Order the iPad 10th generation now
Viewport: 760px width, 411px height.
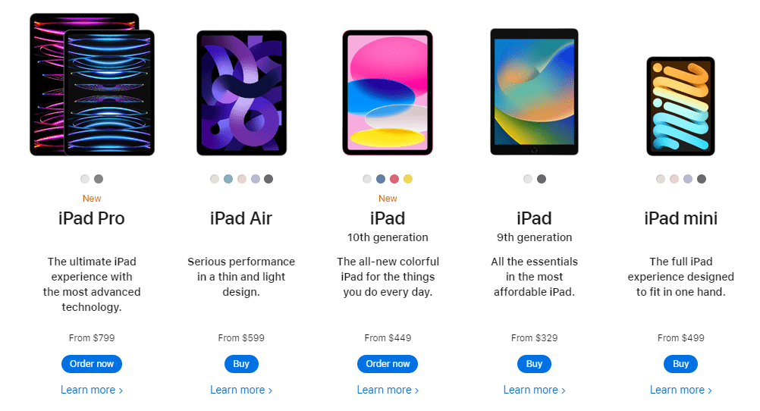coord(388,363)
